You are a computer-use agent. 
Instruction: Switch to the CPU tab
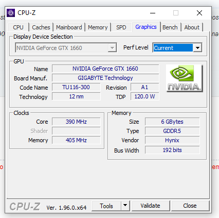[x=18, y=27]
